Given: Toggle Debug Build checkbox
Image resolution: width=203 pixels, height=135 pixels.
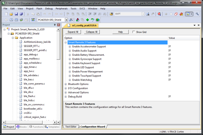Looking at the screenshot, I should tap(170, 96).
